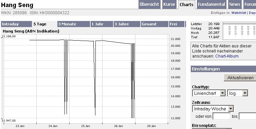The width and height of the screenshot is (256, 129).
Task: Show the Gesamt chart period
Action: pos(154,24)
